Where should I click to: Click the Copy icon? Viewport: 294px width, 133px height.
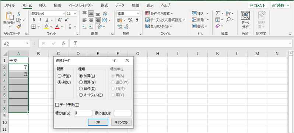[x=19, y=20]
